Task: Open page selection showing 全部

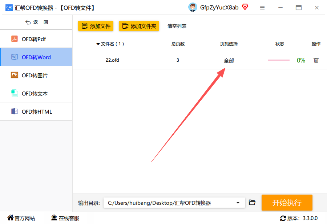Action: click(x=229, y=61)
